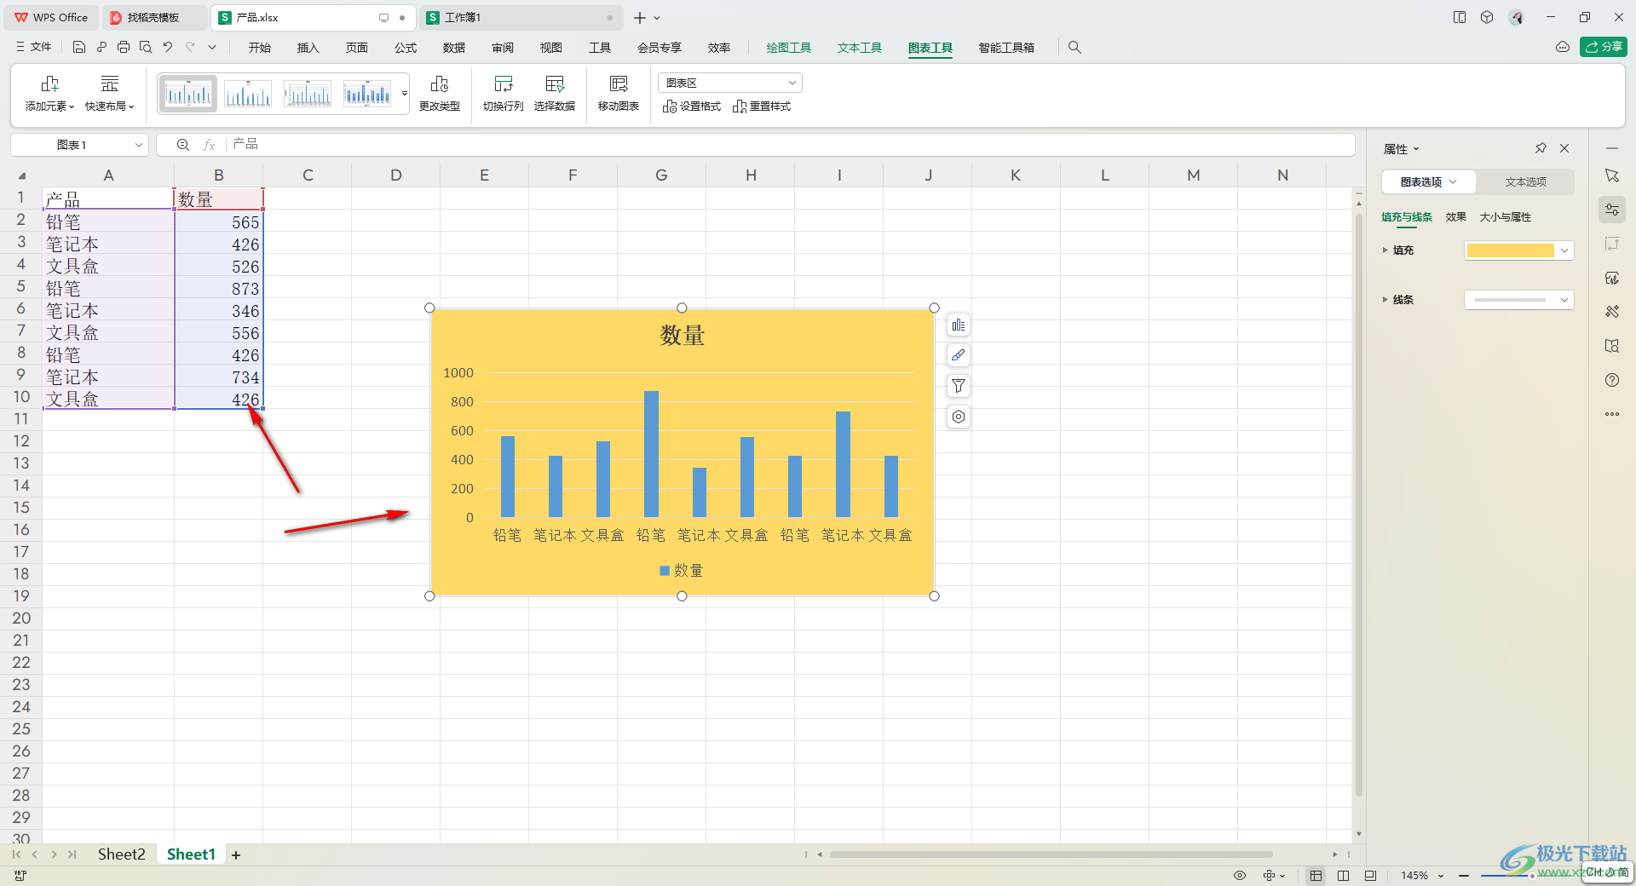Switch to Drawing Tools (绘图工具) tab
1636x886 pixels.
[x=788, y=48]
